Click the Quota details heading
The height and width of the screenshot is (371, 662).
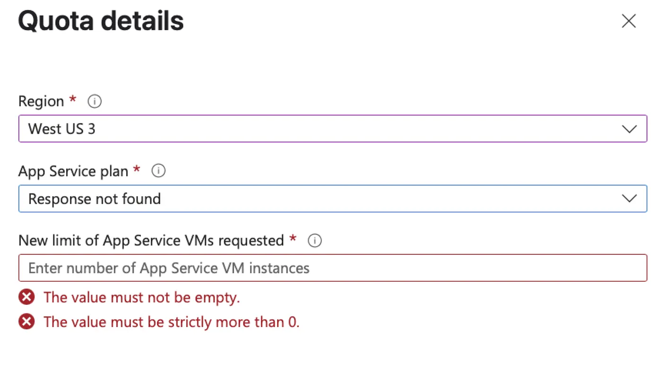(x=101, y=21)
